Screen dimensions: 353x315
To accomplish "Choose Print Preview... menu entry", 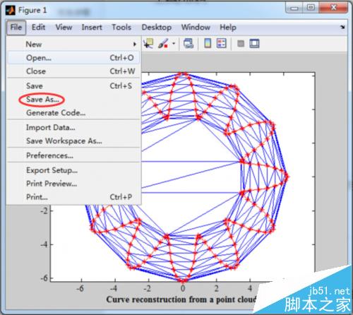I will tap(73, 184).
